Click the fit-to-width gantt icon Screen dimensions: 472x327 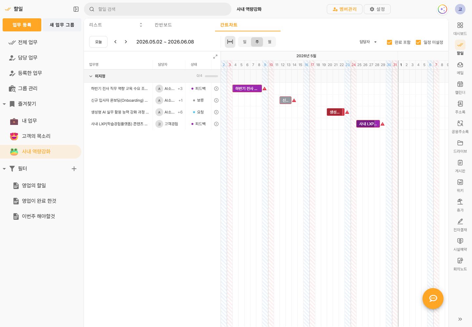[x=230, y=42]
